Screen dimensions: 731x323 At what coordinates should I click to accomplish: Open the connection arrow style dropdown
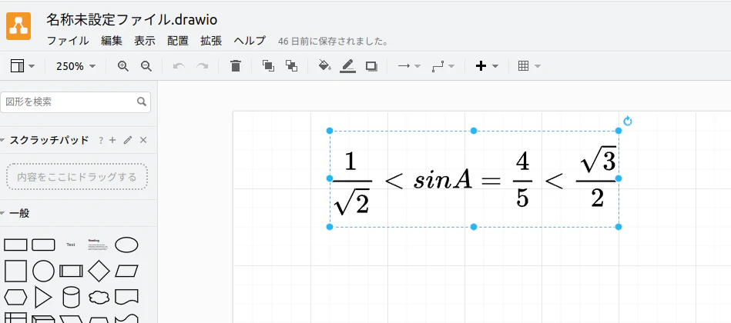click(409, 66)
